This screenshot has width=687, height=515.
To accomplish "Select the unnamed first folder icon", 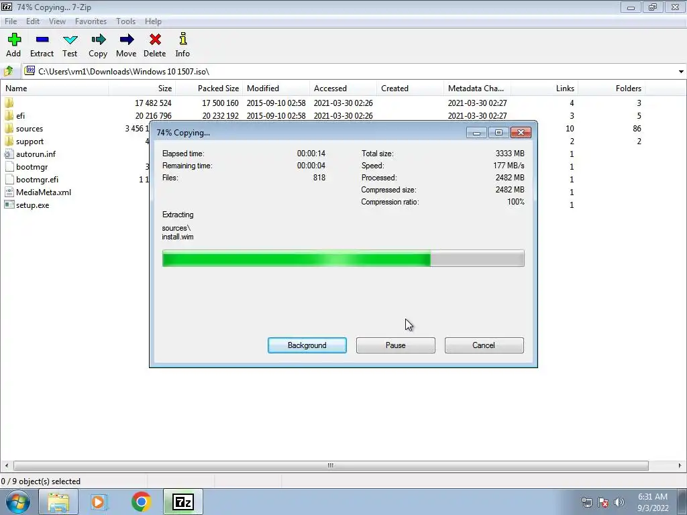I will pyautogui.click(x=9, y=103).
